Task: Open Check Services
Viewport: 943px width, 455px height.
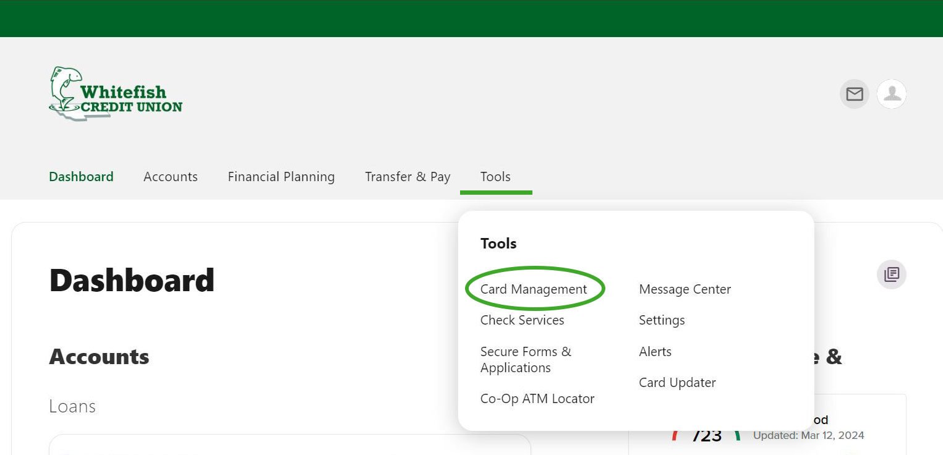Action: (523, 320)
